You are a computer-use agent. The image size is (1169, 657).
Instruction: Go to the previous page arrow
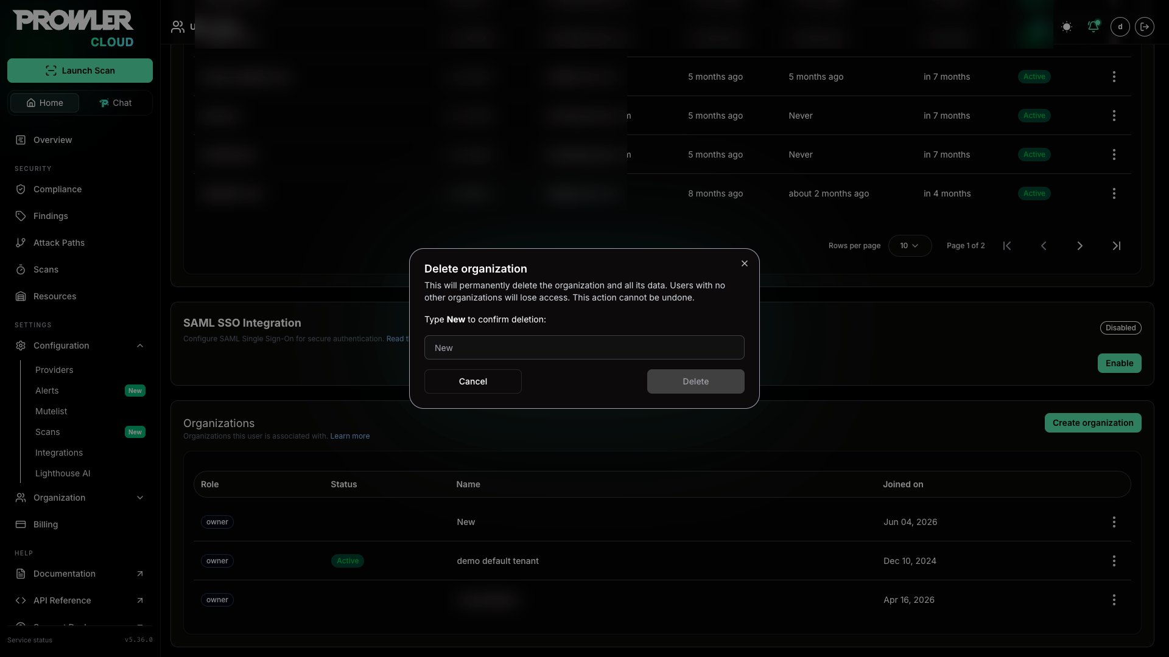[x=1044, y=246]
